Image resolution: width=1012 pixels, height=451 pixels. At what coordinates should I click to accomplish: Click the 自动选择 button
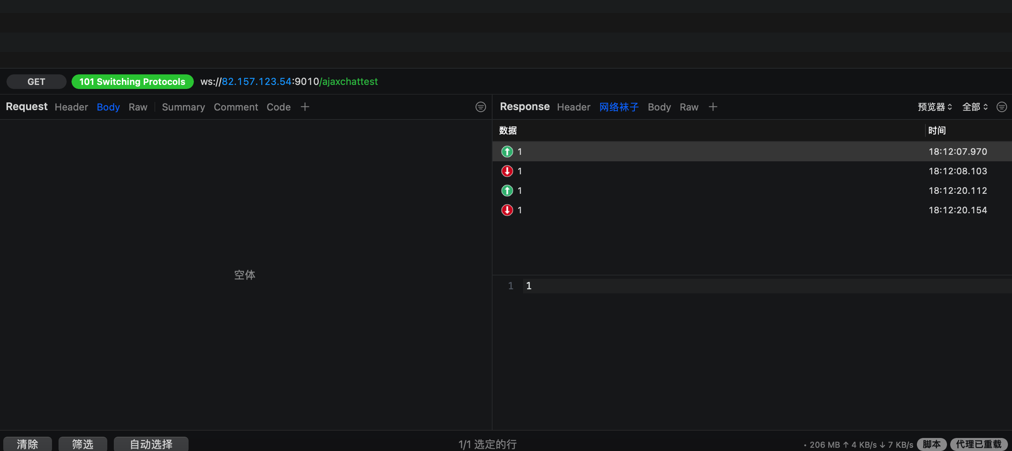click(x=151, y=444)
